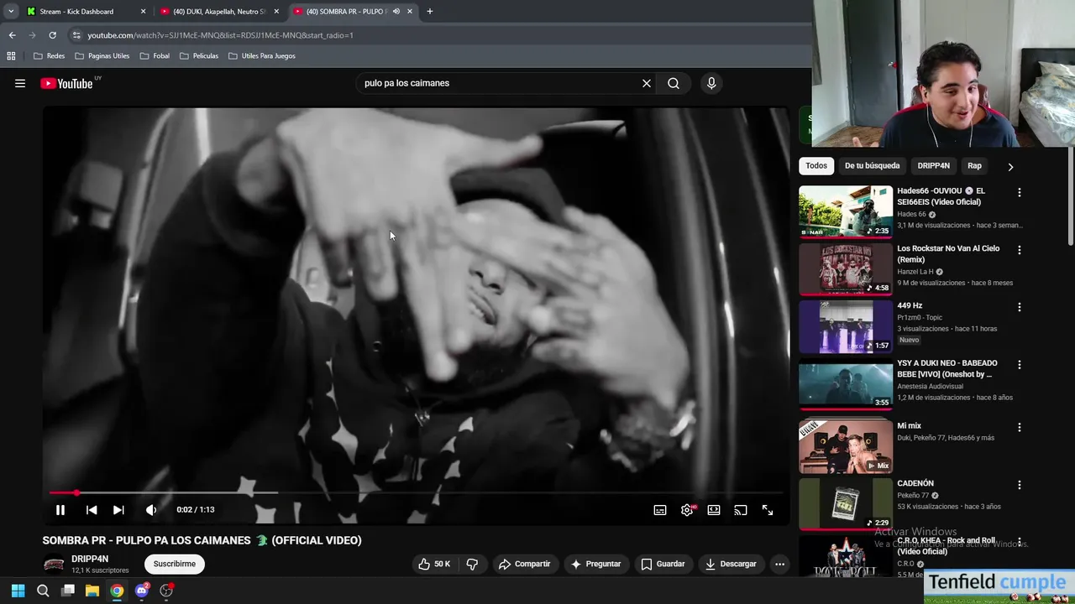Select the Rap filter chip
1075x604 pixels.
[974, 166]
